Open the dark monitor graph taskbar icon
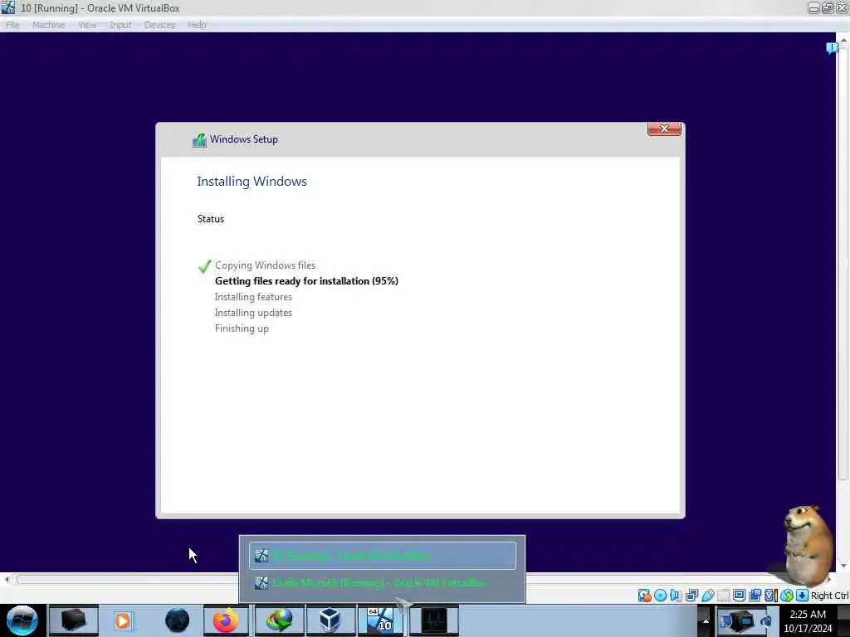850x637 pixels. click(434, 620)
